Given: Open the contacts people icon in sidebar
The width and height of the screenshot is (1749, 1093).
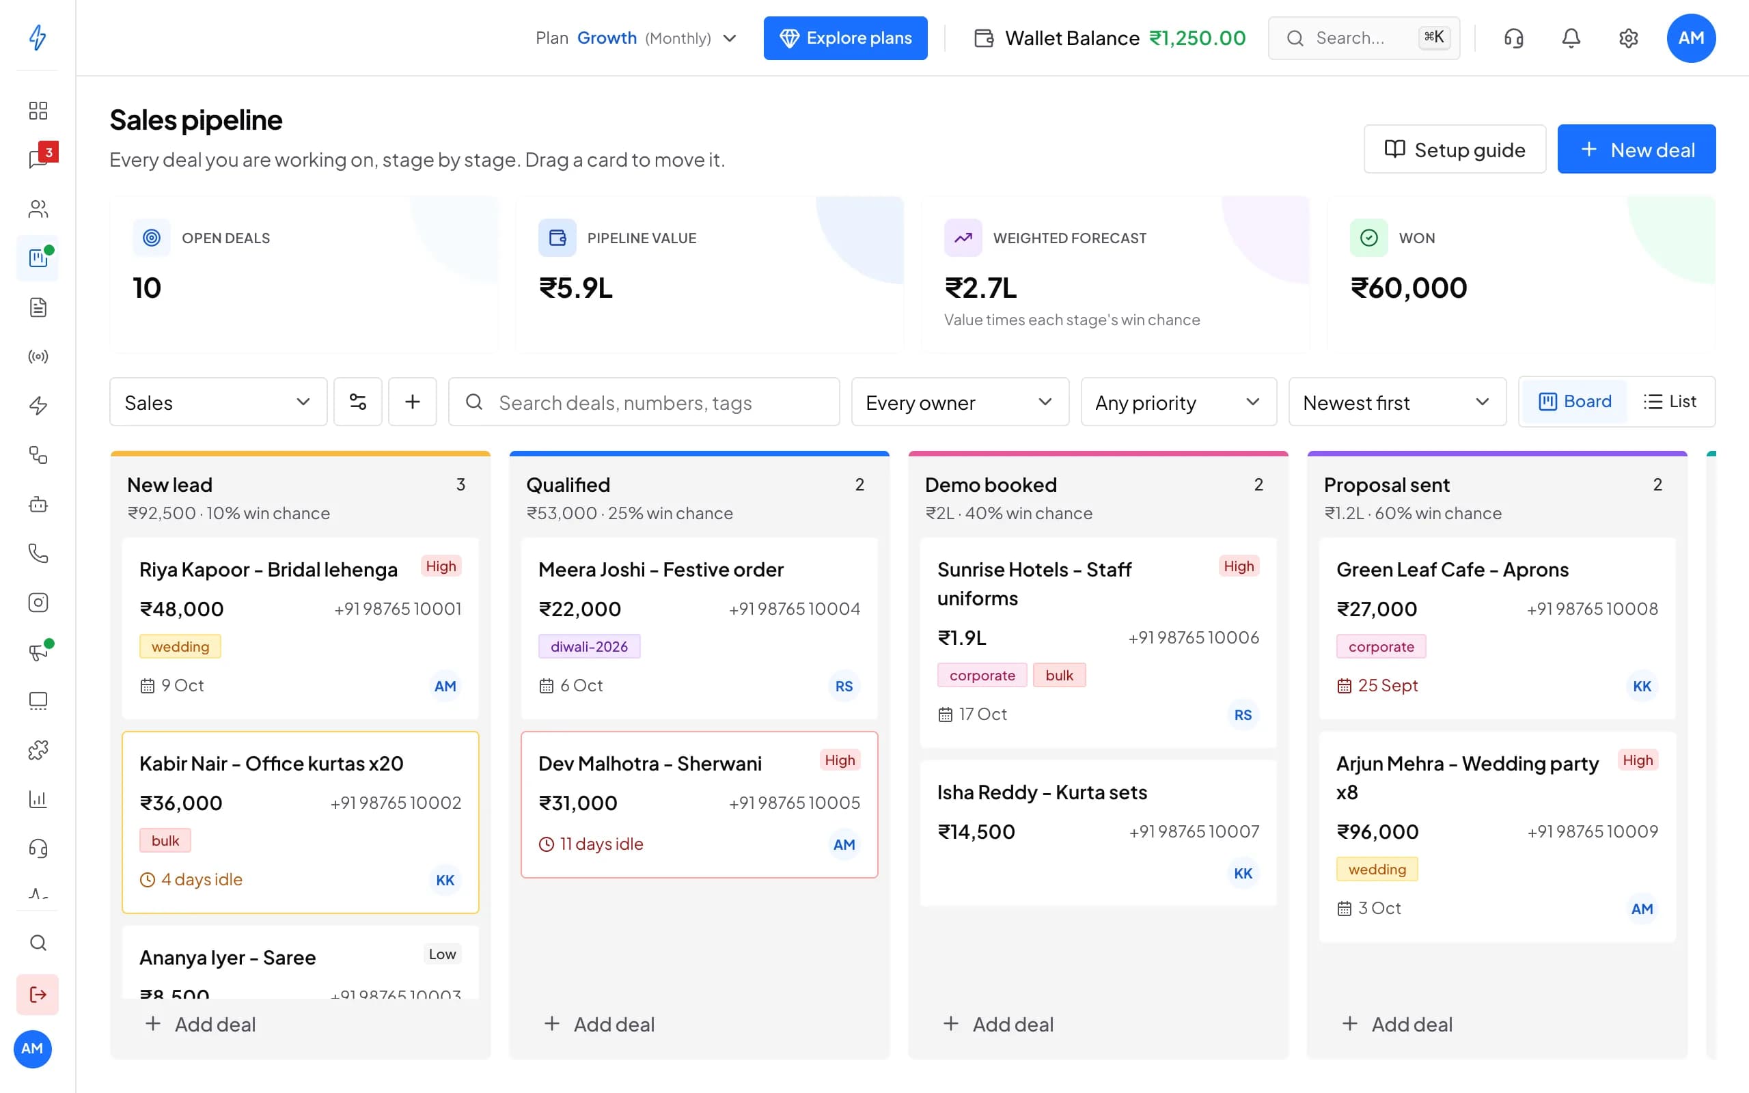Looking at the screenshot, I should click(x=38, y=209).
